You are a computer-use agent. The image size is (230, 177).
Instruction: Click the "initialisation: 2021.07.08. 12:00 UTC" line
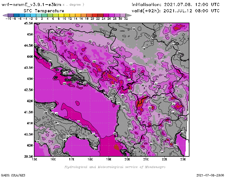(x=176, y=5)
